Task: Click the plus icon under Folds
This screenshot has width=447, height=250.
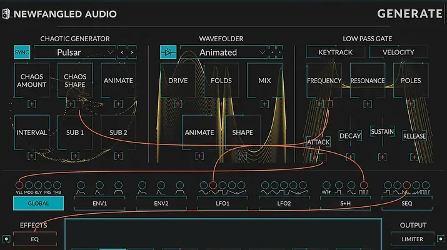Action: click(x=221, y=104)
